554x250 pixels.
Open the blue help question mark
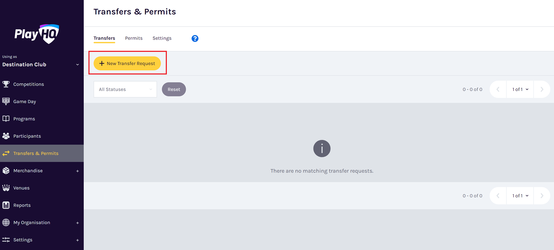(x=195, y=38)
